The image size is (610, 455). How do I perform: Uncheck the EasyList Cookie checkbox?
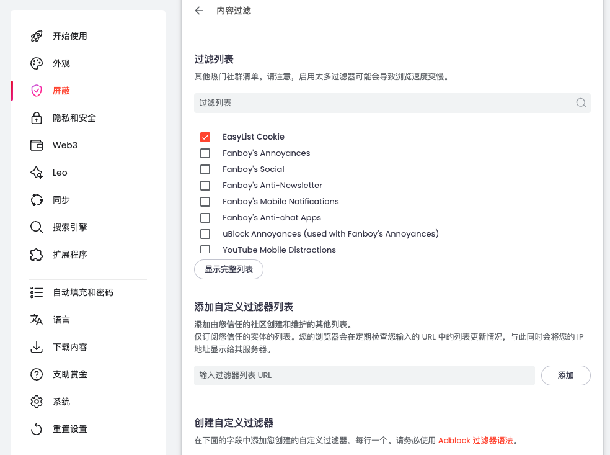pos(205,137)
